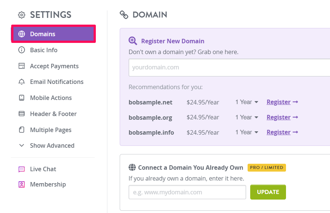Click the $24.95/Year price for bobsample.info

tap(203, 132)
